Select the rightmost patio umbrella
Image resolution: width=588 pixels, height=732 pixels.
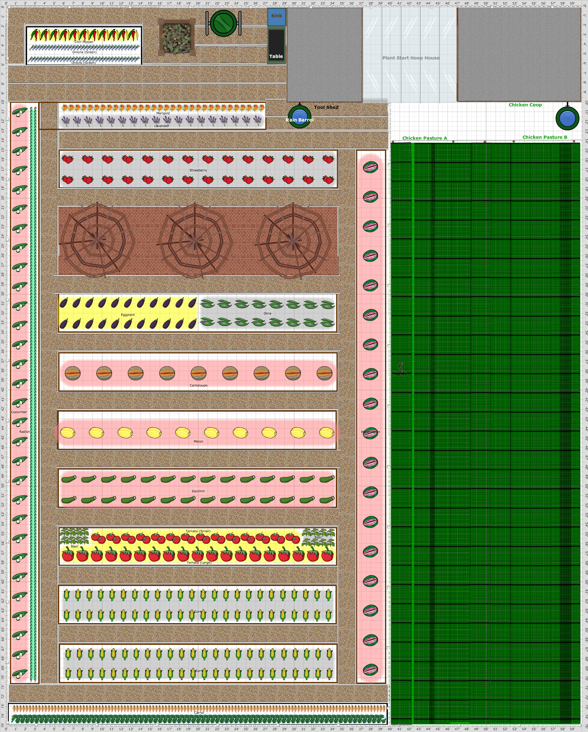tap(292, 241)
